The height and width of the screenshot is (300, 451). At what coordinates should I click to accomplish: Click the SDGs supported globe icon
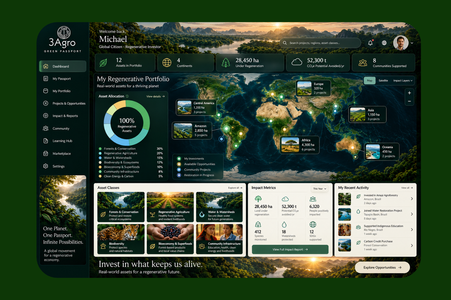pos(313,224)
